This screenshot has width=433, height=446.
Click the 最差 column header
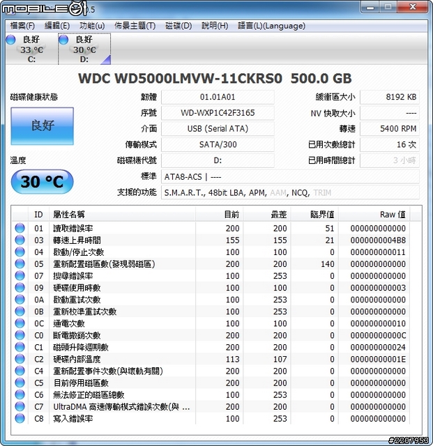(267, 215)
